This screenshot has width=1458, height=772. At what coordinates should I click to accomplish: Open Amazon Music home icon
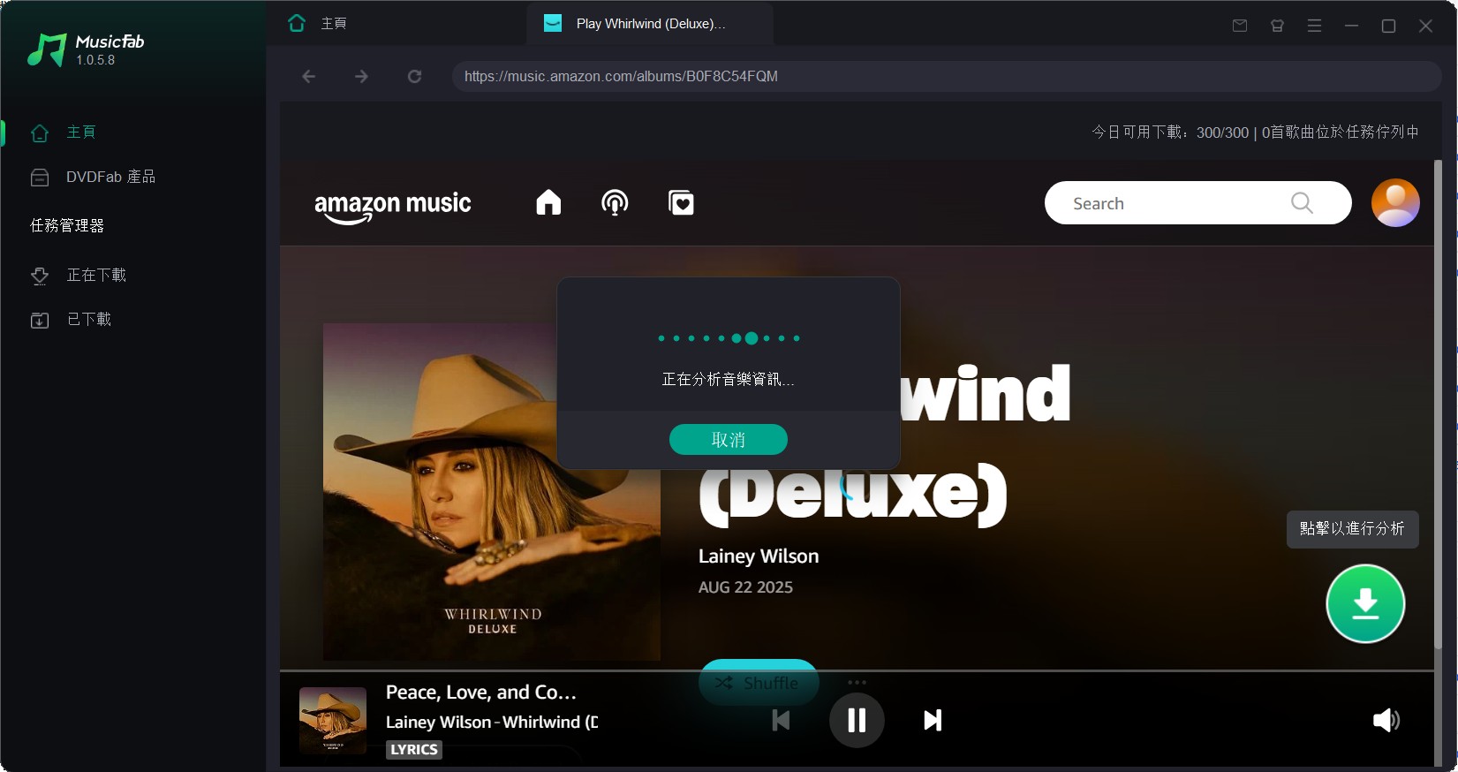click(x=548, y=203)
